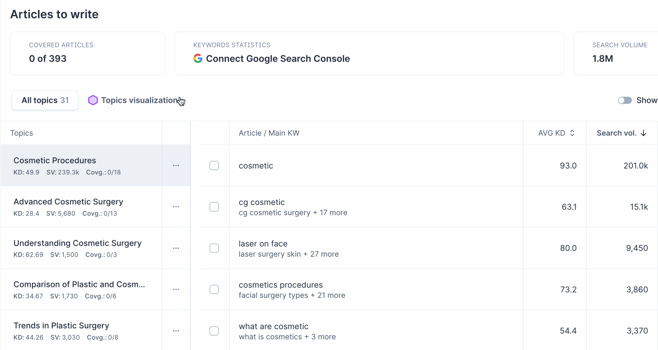Open more options for Understanding Cosmetic Surgery
Screen dimensions: 658x350
coord(176,248)
